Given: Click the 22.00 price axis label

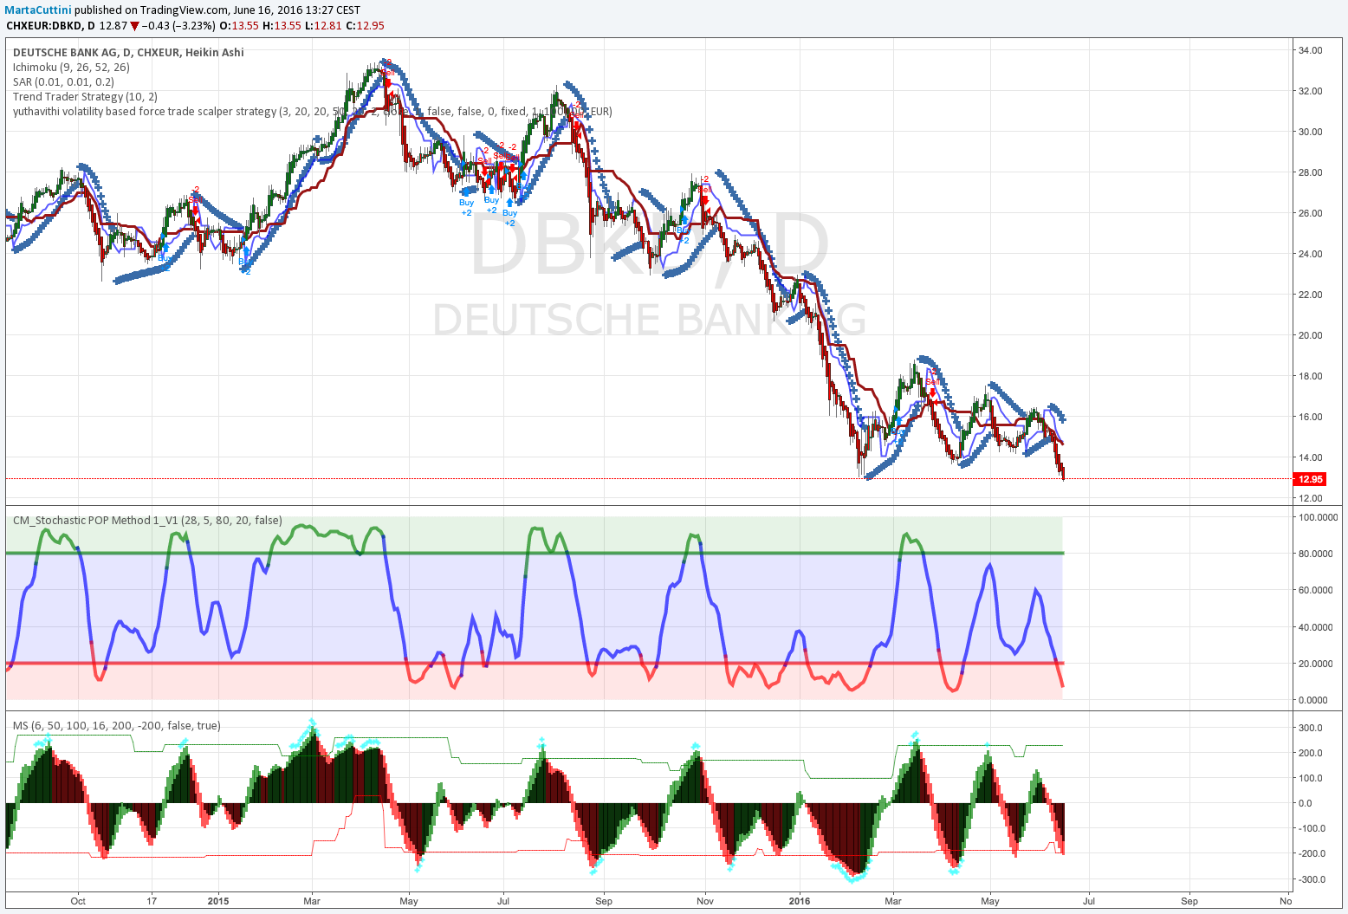Looking at the screenshot, I should point(1310,295).
